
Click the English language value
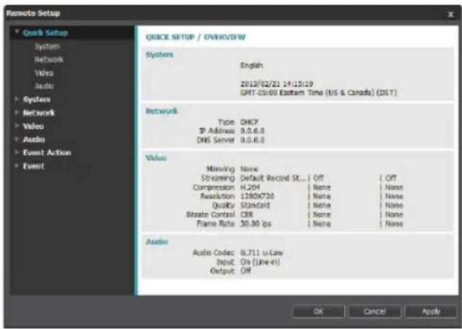(x=251, y=66)
